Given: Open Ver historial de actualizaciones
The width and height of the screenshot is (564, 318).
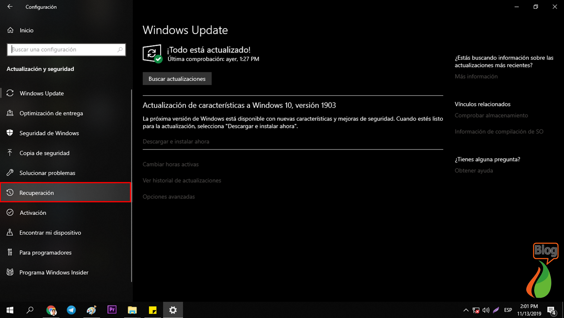Looking at the screenshot, I should pyautogui.click(x=182, y=180).
